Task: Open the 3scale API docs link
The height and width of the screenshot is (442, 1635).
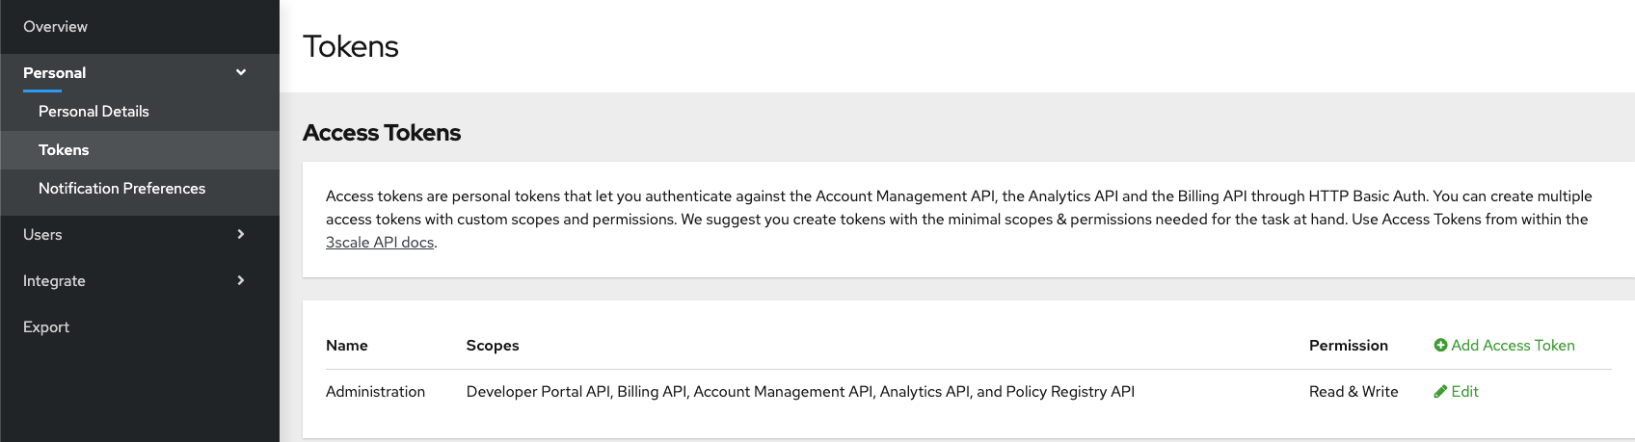Action: click(380, 243)
